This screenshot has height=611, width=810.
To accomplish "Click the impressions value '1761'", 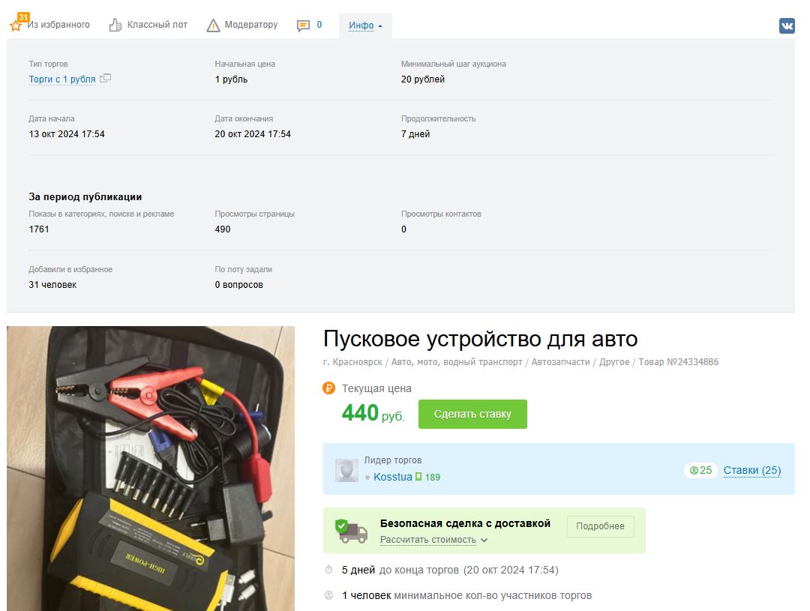I will [x=39, y=229].
